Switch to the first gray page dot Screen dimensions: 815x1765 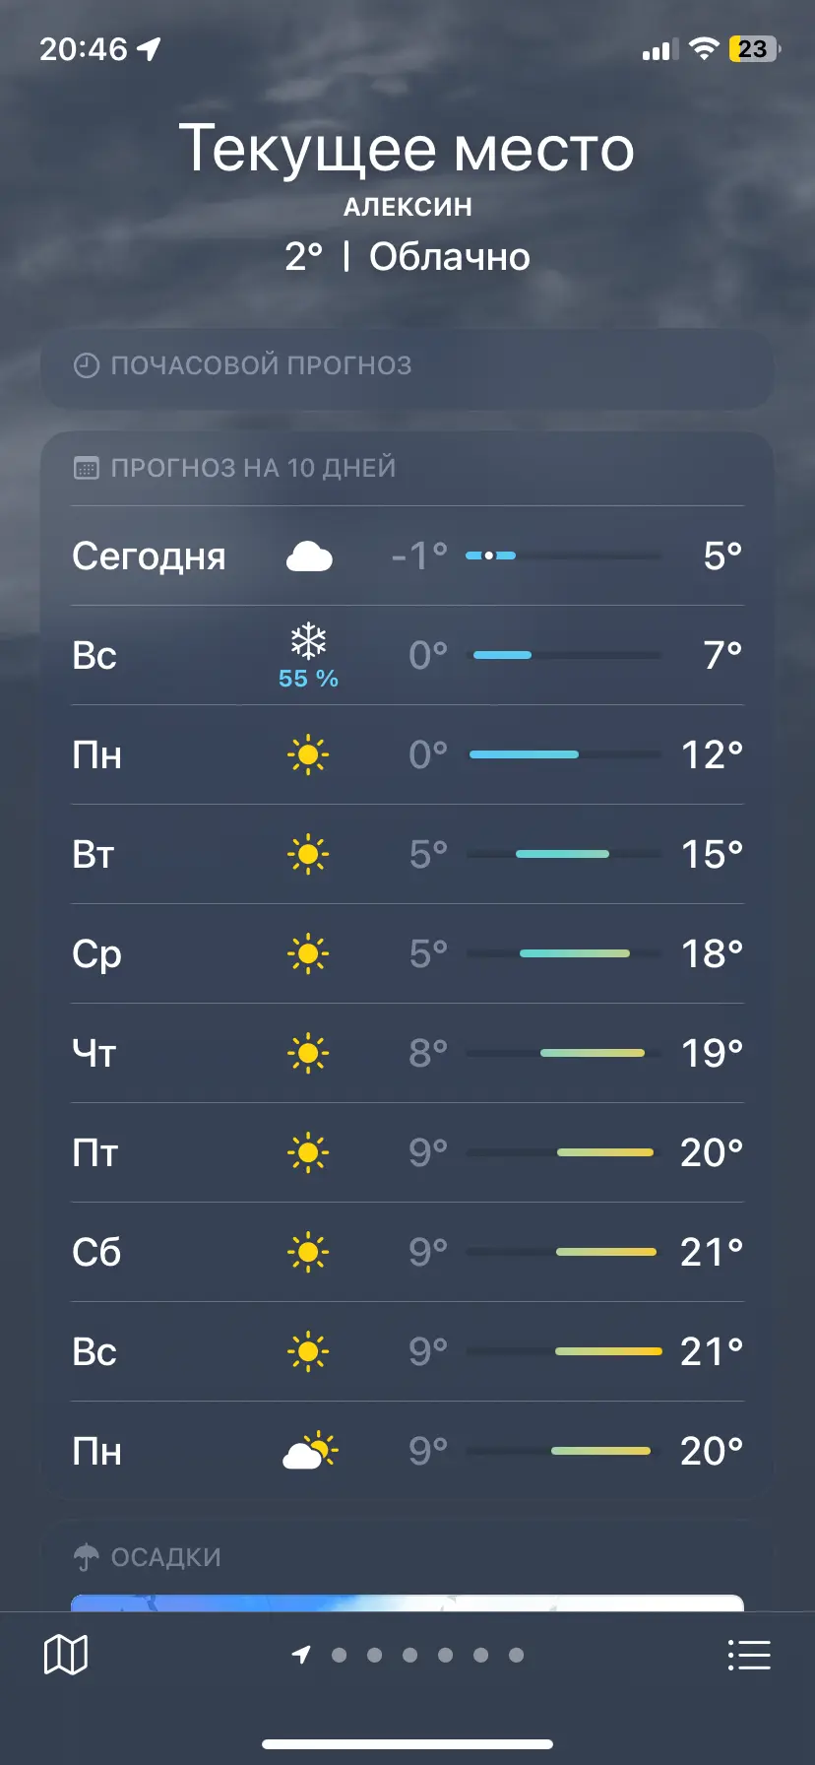[339, 1655]
